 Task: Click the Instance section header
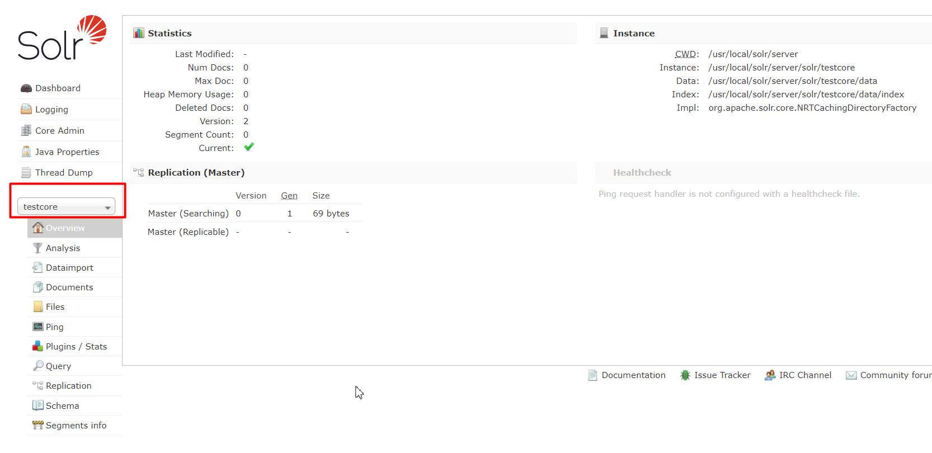[764, 33]
